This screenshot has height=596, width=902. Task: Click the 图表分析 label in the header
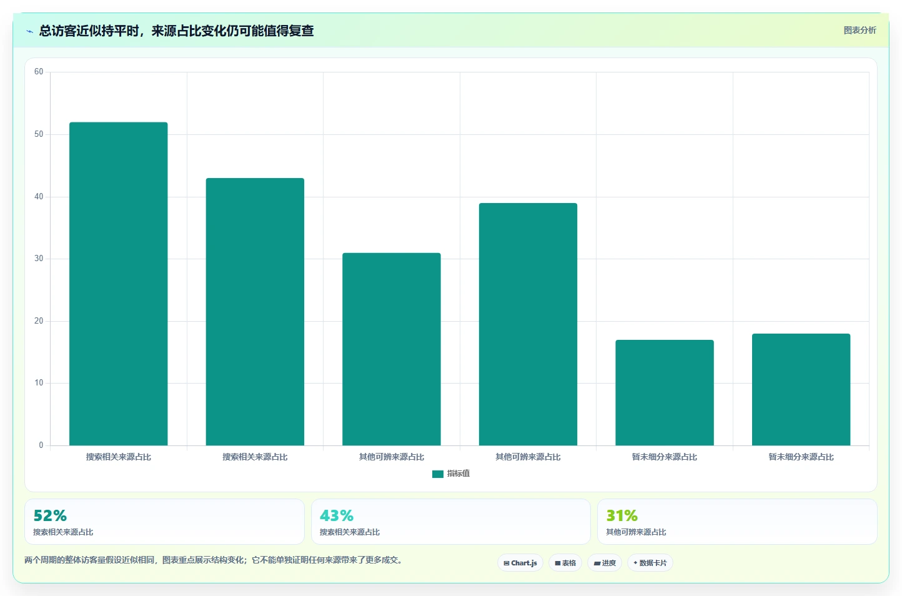860,30
